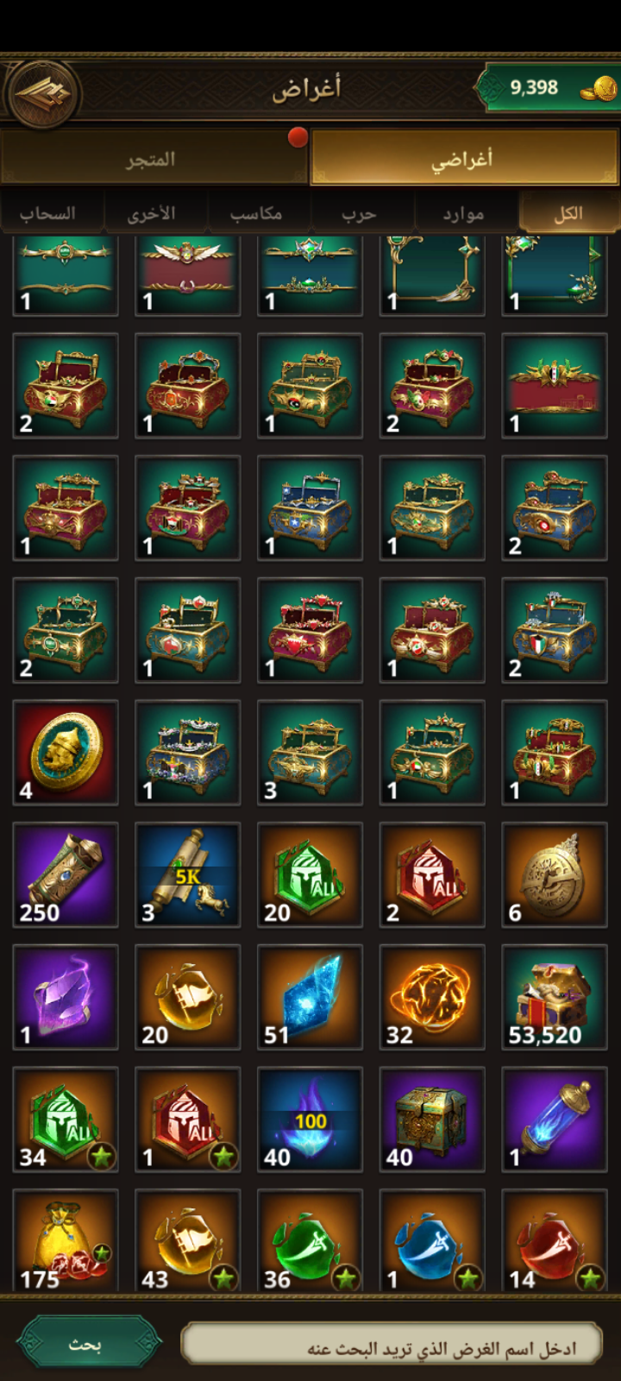621x1381 pixels.
Task: Pick the blue lantern vial item
Action: point(555,1119)
